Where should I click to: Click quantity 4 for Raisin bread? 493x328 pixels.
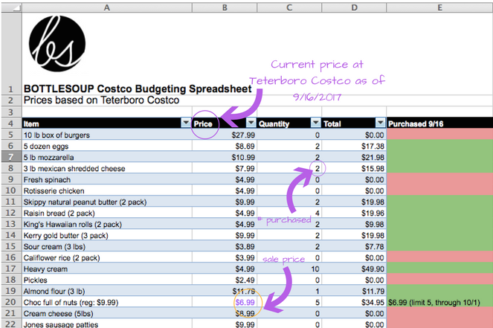[289, 213]
